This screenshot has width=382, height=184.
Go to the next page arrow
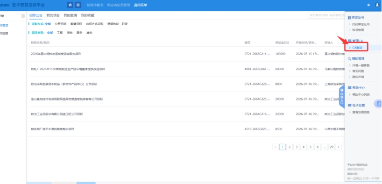coord(339,147)
